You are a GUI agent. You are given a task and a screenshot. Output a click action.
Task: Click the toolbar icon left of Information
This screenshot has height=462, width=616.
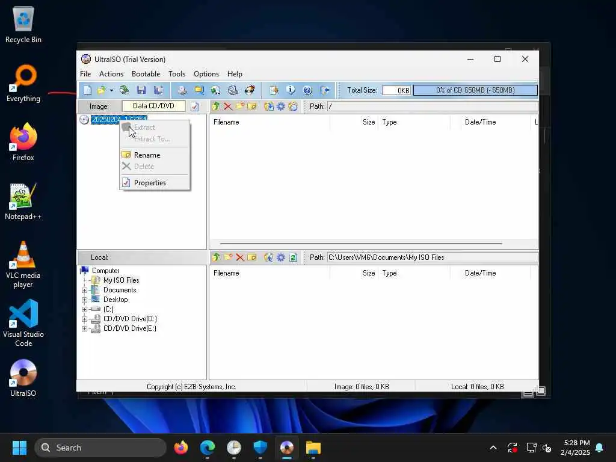274,90
